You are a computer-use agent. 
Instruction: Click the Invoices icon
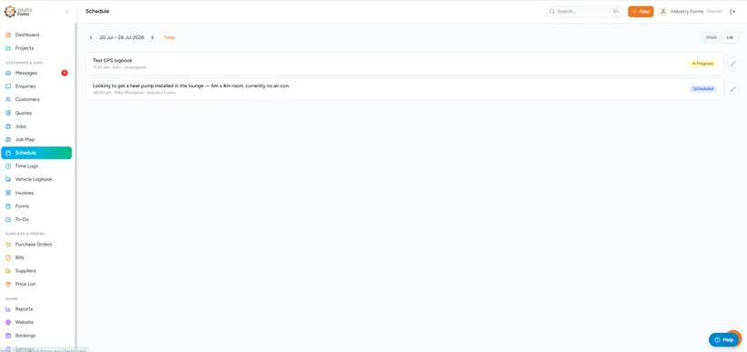click(x=8, y=193)
